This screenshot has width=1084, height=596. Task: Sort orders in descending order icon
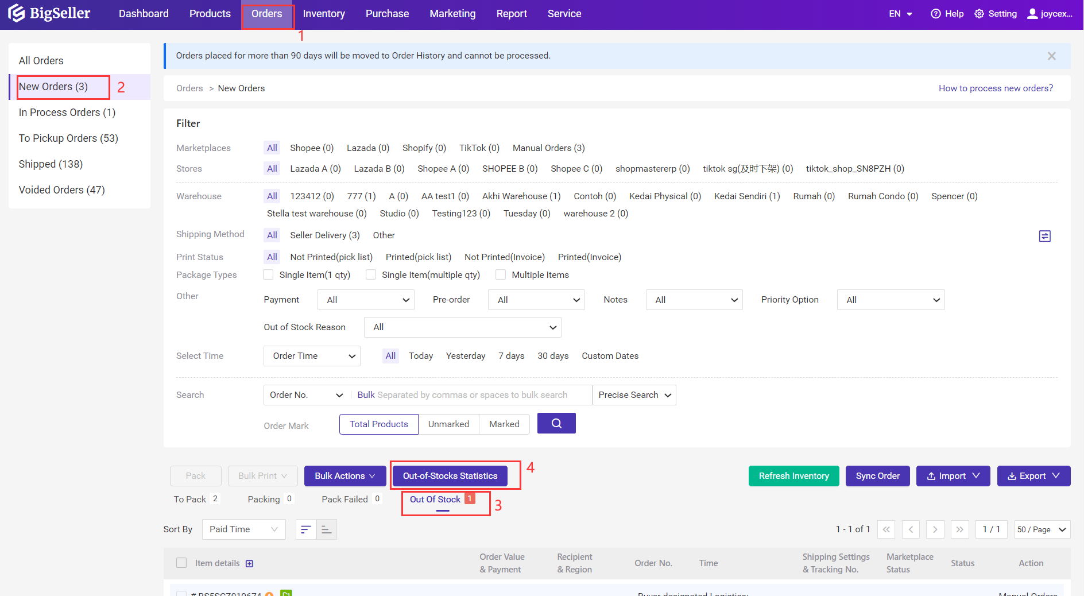[x=306, y=529]
